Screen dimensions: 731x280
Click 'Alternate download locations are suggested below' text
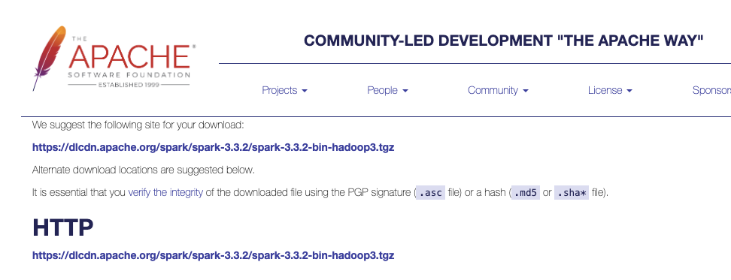tap(144, 170)
